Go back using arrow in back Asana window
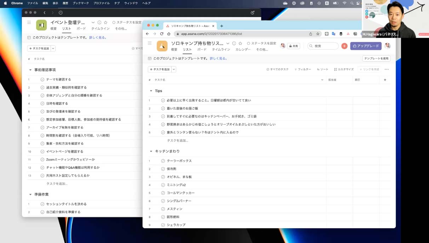429x243 pixels. point(44,13)
